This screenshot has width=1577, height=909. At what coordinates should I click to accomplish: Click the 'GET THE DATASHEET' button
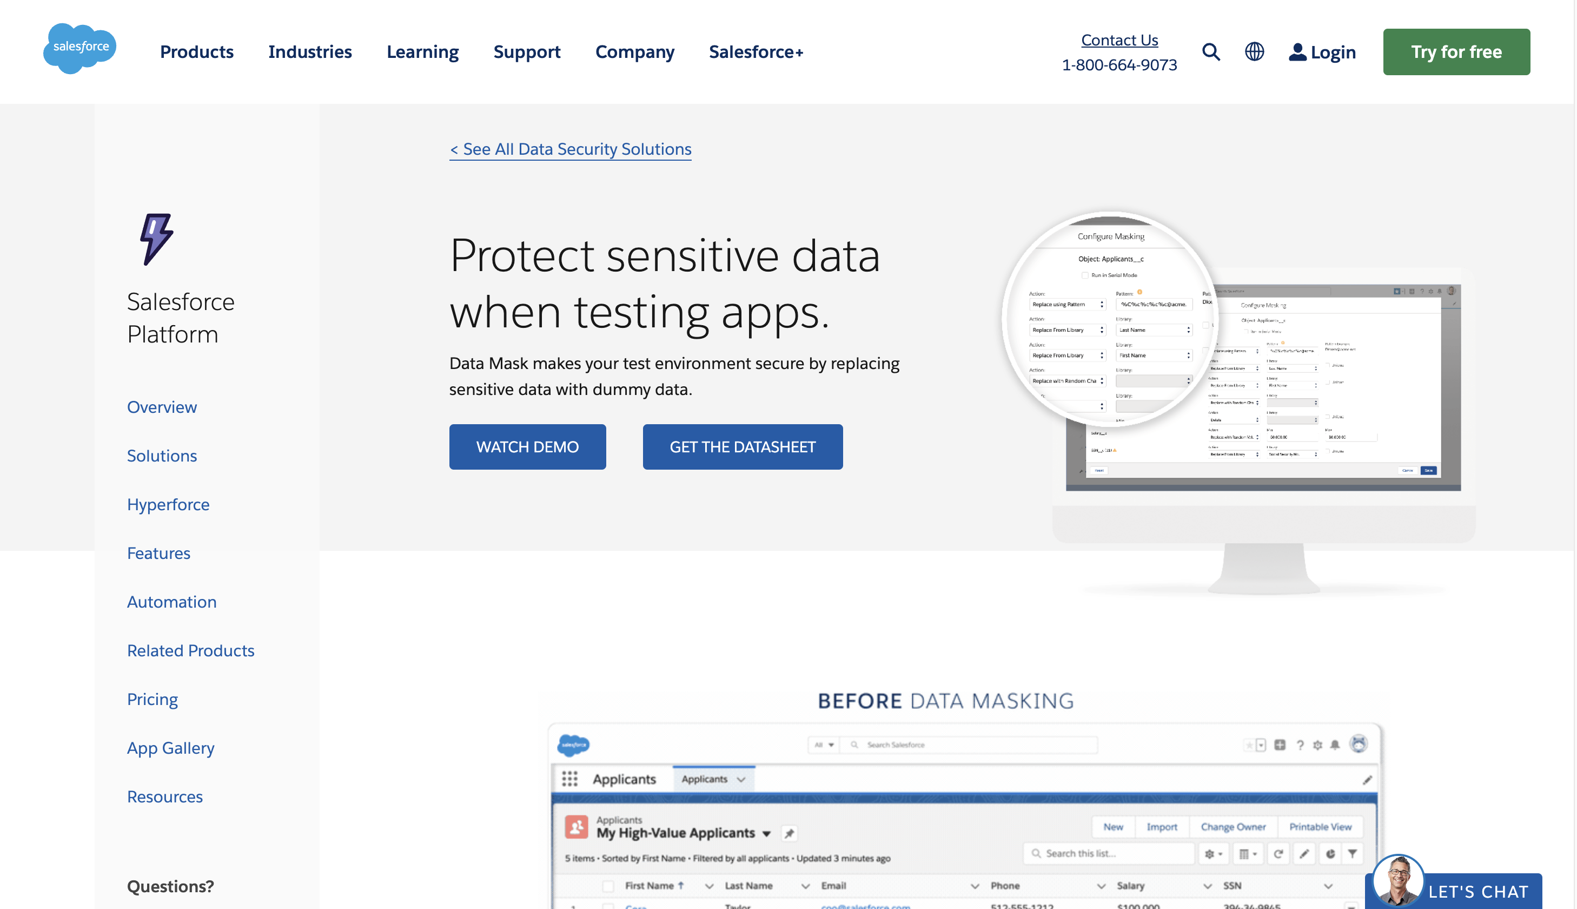click(742, 445)
